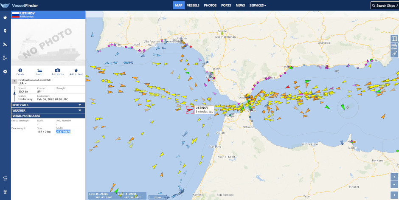Screen dimensions: 399x200
Task: Open the SERVICES dropdown menu
Action: [x=258, y=6]
